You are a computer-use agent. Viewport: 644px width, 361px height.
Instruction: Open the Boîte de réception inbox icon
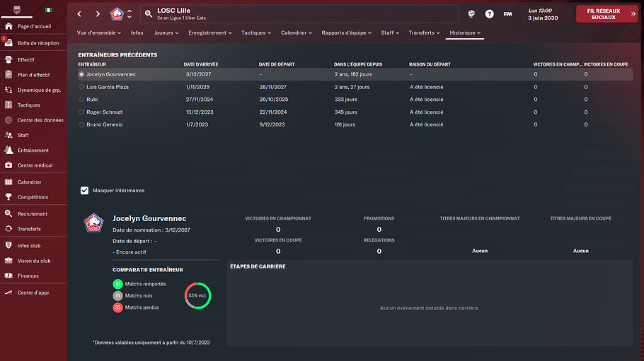[8, 42]
